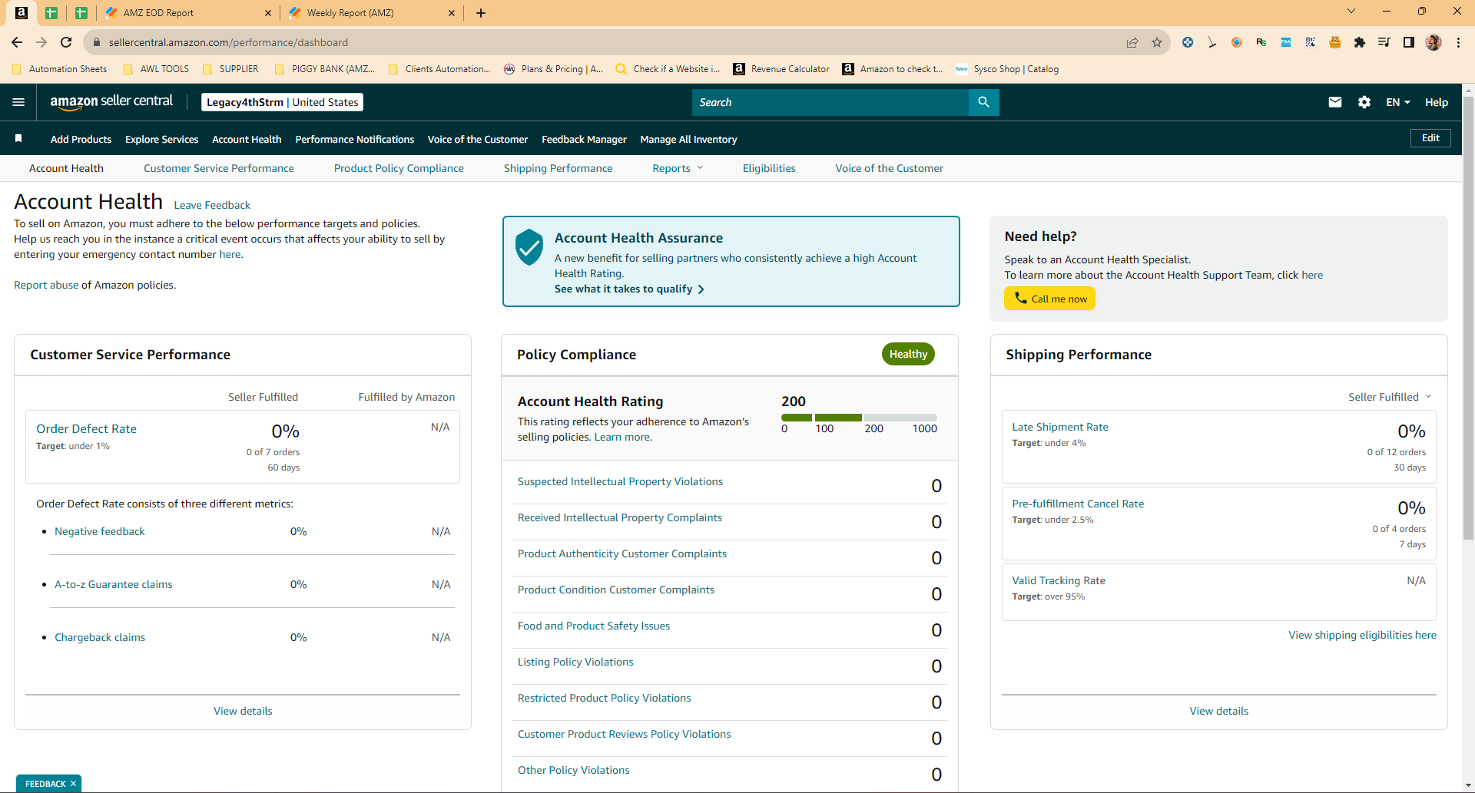Open the messages envelope icon
This screenshot has width=1475, height=793.
click(x=1335, y=102)
